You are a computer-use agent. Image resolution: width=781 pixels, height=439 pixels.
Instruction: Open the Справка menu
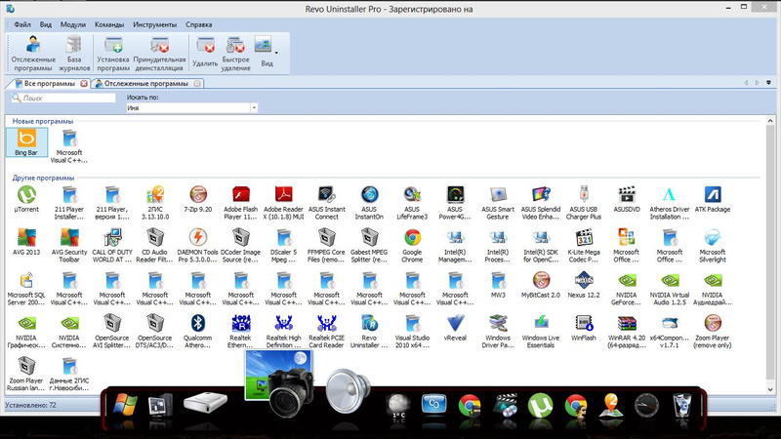198,22
